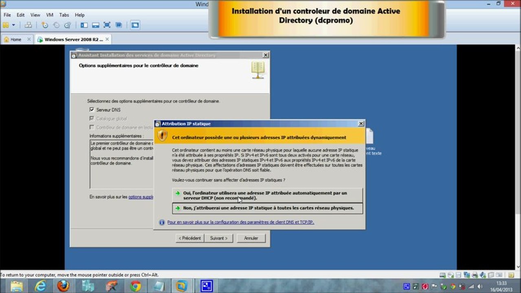
Task: Toggle the library sidebar view icon
Action: pos(84,25)
